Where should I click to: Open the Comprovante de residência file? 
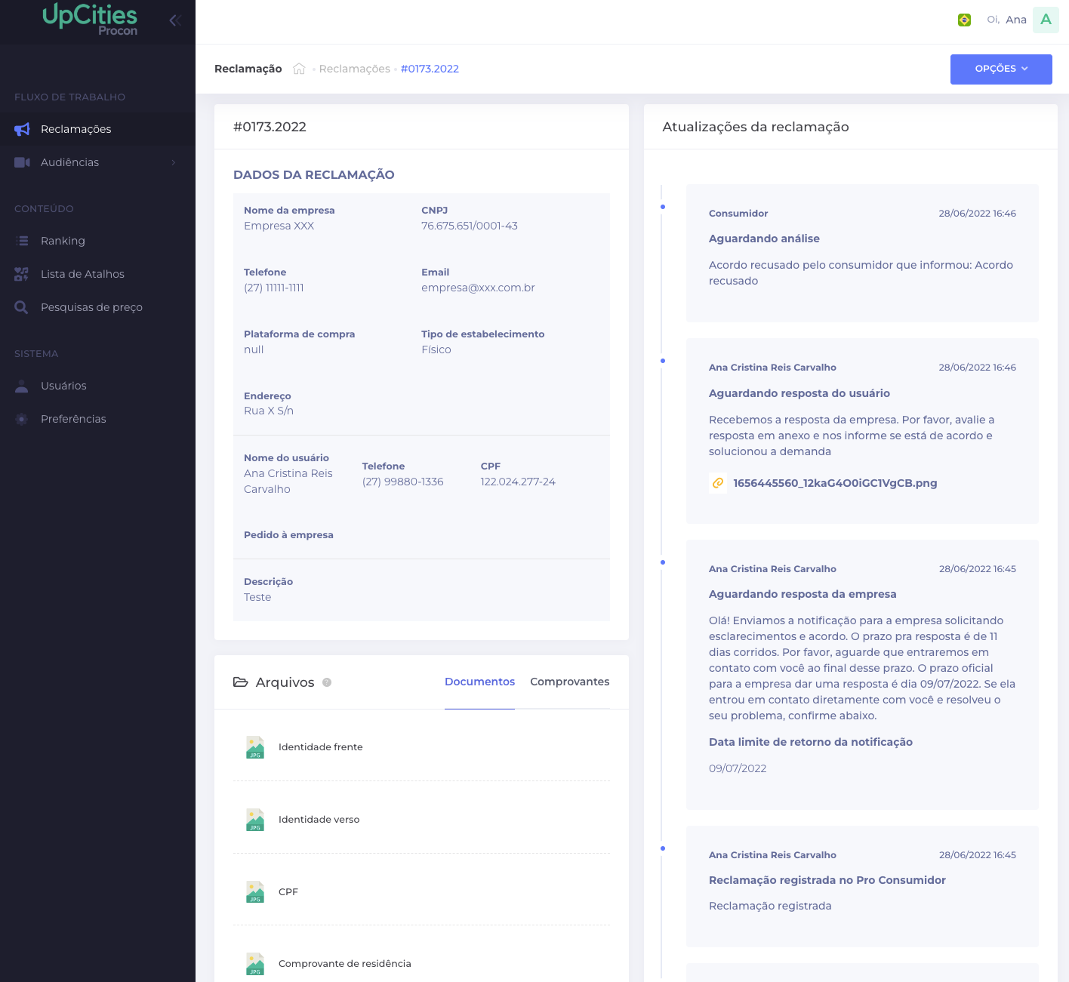(345, 964)
